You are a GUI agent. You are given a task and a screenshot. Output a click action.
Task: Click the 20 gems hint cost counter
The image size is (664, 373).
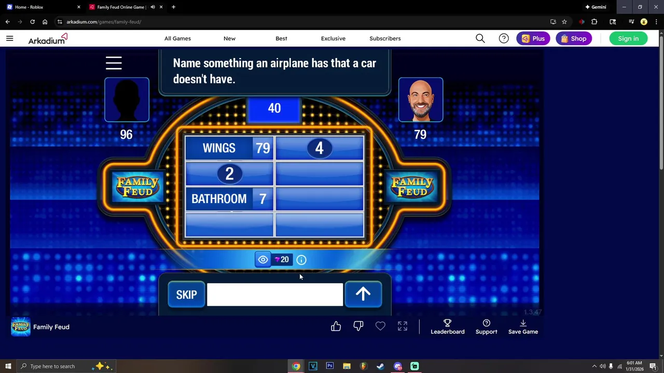point(282,260)
